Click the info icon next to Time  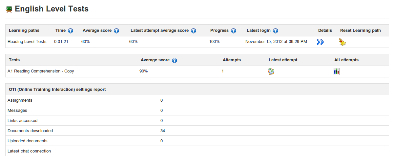coord(71,31)
